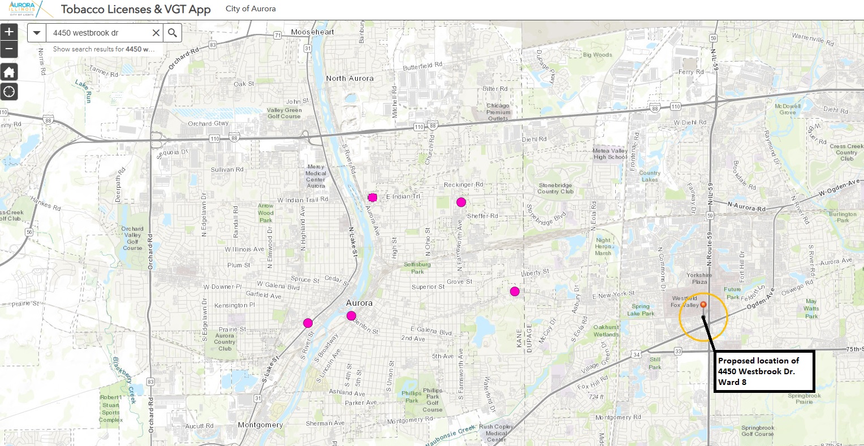Image resolution: width=864 pixels, height=446 pixels.
Task: Select the orange pin at Westfield Fox Valley
Action: (703, 305)
